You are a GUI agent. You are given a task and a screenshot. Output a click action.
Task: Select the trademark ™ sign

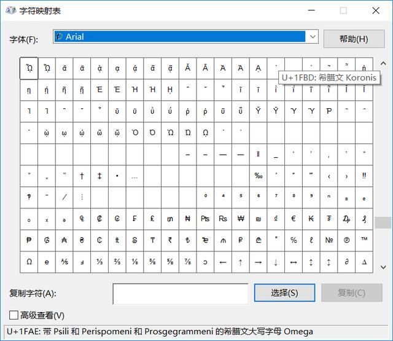pos(364,240)
